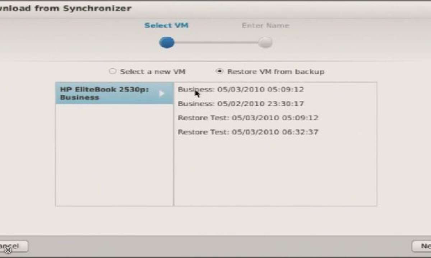Image resolution: width=431 pixels, height=258 pixels.
Task: Click the grey Enter Name step circle
Action: (265, 42)
